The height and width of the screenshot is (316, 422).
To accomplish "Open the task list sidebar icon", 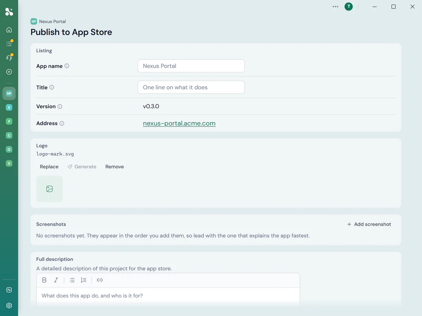I will pos(9,43).
